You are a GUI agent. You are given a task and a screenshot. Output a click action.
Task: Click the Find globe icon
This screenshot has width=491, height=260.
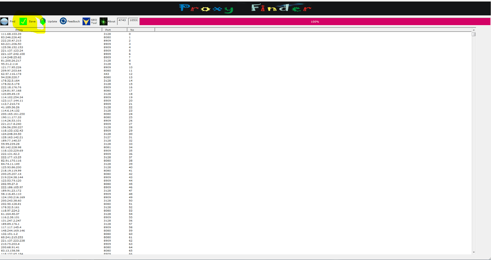tap(4, 21)
